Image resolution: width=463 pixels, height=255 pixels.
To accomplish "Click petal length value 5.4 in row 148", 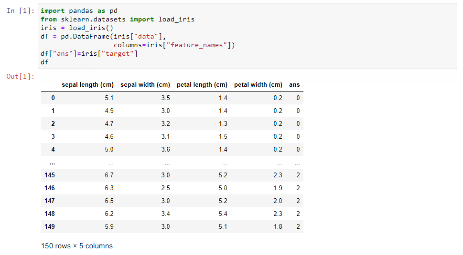I will pyautogui.click(x=223, y=214).
